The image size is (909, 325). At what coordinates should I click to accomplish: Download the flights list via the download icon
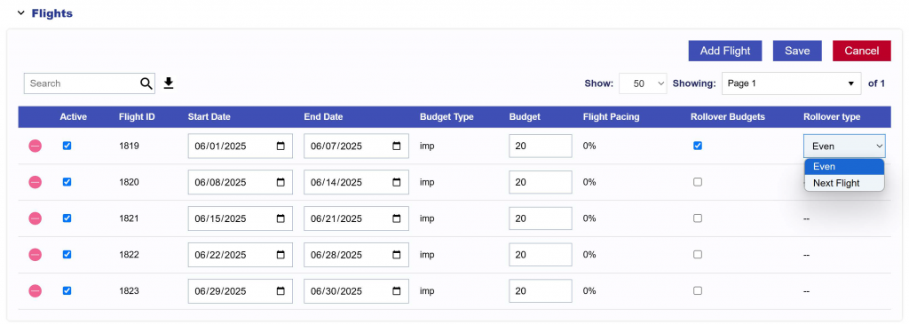(x=169, y=83)
